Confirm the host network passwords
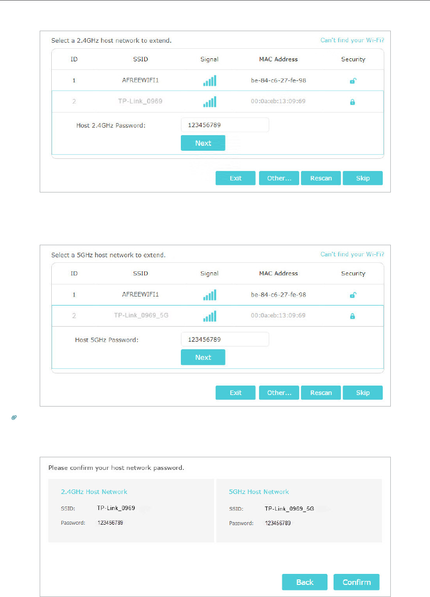The image size is (430, 597). (357, 582)
